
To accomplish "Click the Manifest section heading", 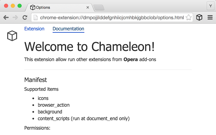I will (x=36, y=80).
